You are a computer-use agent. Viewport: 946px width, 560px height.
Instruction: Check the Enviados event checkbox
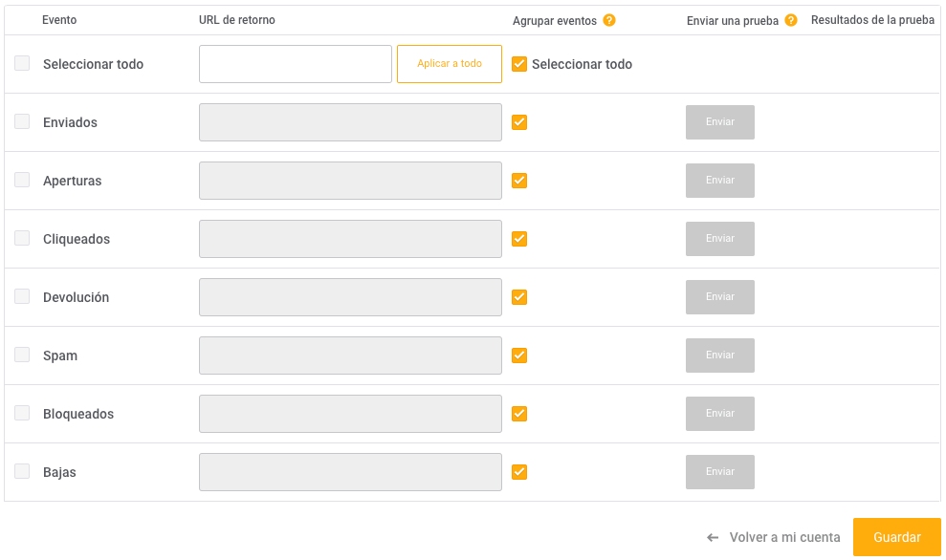pos(22,121)
